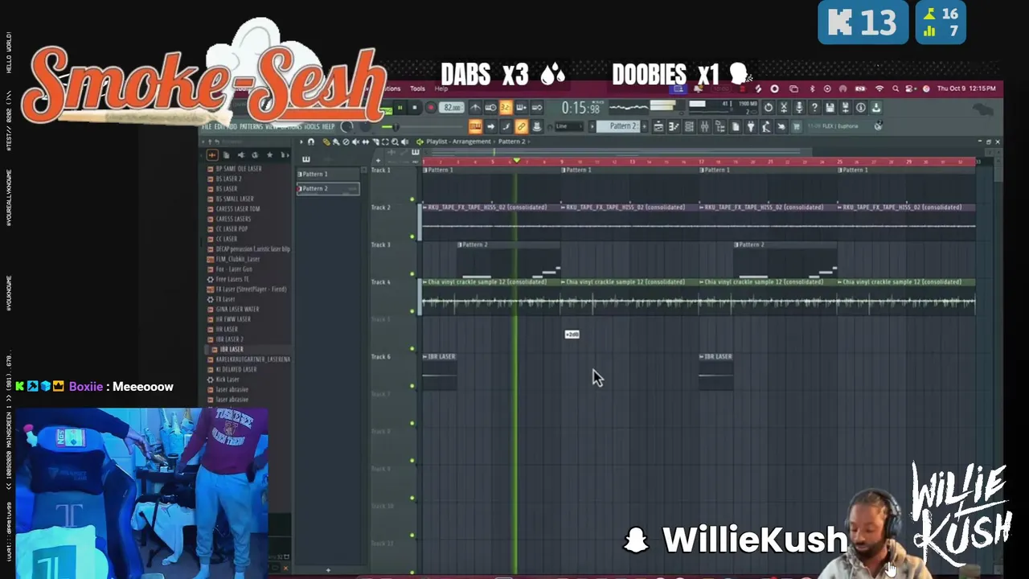Toggle the Browser window icon
Image resolution: width=1029 pixels, height=579 pixels.
[719, 126]
